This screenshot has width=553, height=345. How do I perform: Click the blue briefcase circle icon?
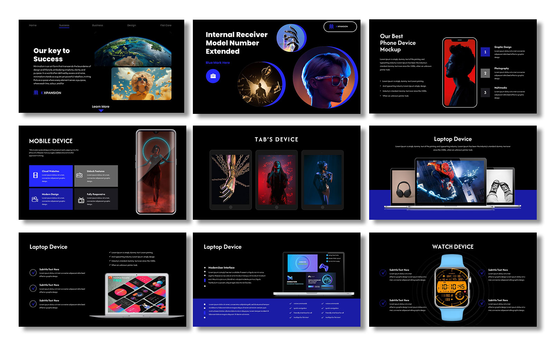tap(213, 76)
